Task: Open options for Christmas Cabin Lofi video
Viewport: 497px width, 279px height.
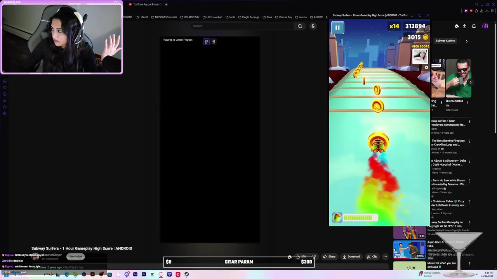Action: (x=470, y=202)
